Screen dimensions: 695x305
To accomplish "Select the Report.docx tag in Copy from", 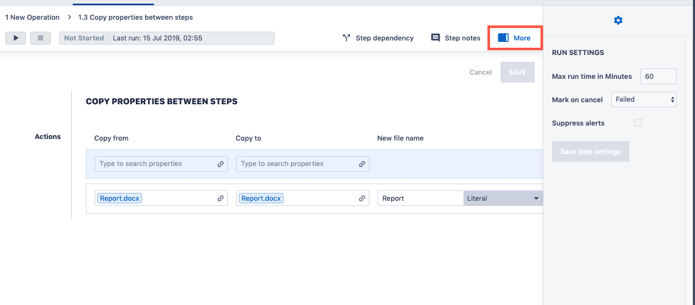I will click(x=120, y=198).
